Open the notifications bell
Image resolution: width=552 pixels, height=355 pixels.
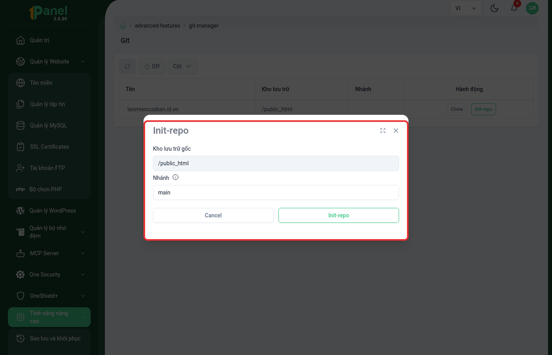(x=514, y=8)
